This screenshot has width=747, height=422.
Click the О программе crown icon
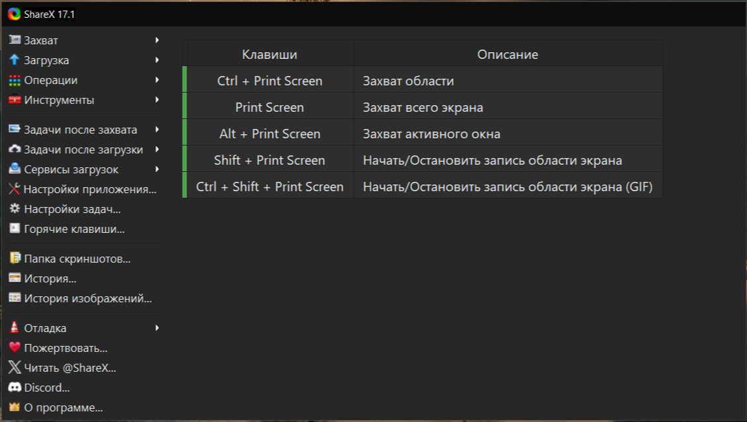click(x=15, y=407)
